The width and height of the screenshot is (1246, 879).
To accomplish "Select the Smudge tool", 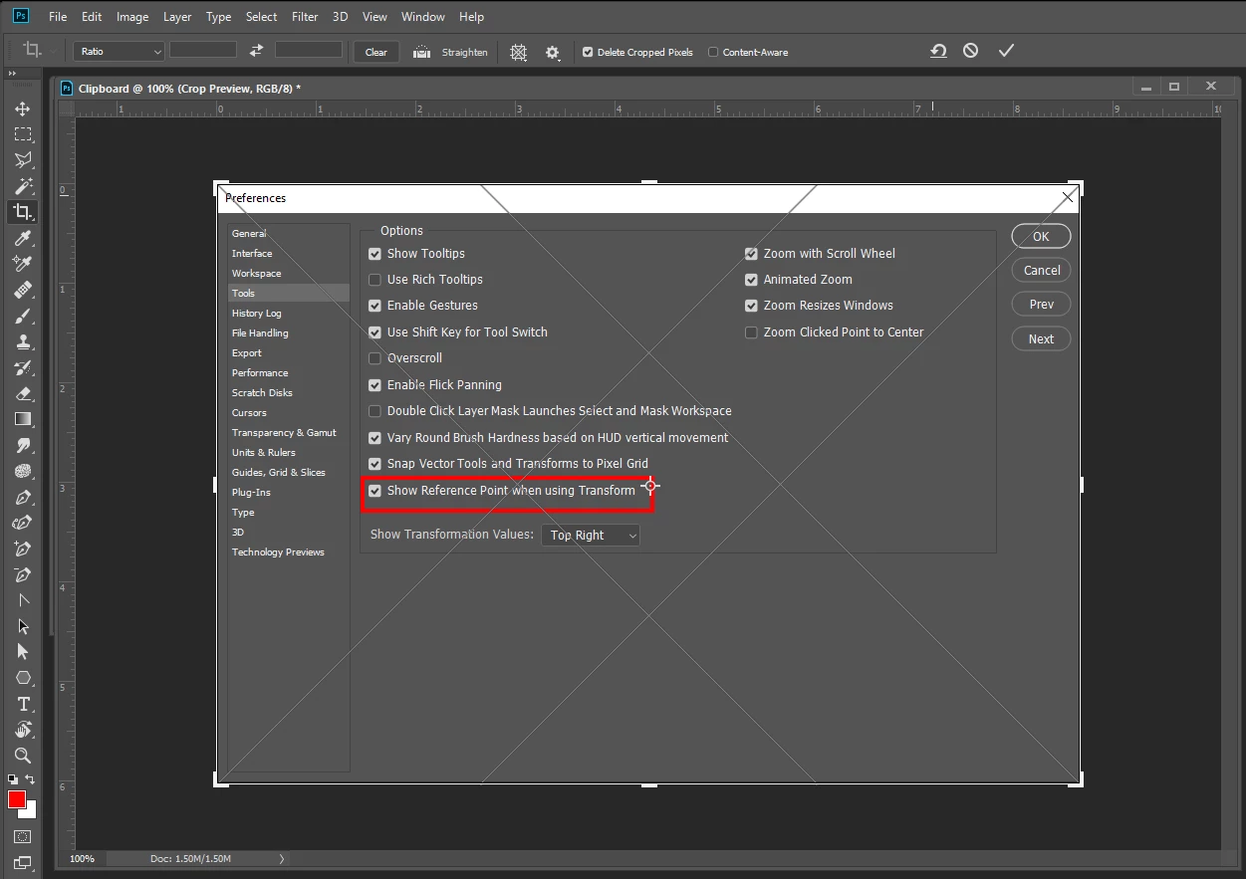I will tap(22, 445).
